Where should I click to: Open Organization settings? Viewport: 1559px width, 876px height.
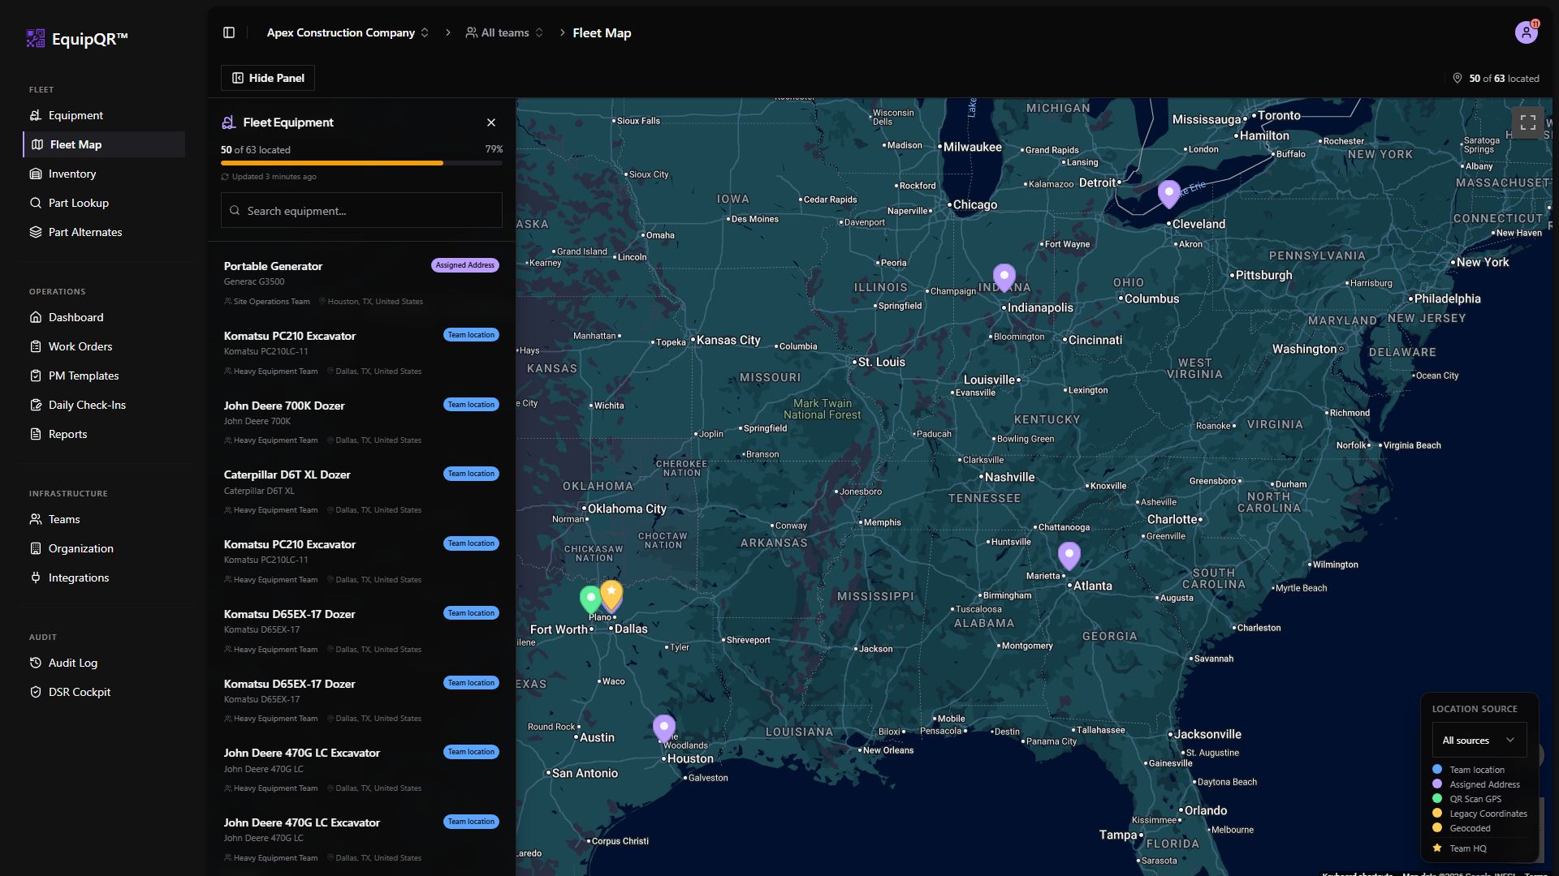[x=104, y=548]
